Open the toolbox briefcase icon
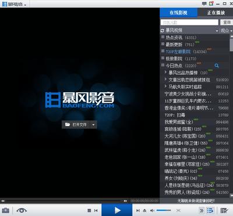233x216 pixels. coord(6,210)
